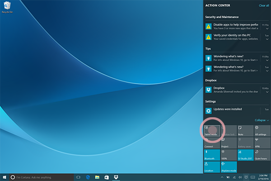Launch Microsoft Edge from taskbar
This screenshot has height=181, width=271.
click(x=88, y=177)
